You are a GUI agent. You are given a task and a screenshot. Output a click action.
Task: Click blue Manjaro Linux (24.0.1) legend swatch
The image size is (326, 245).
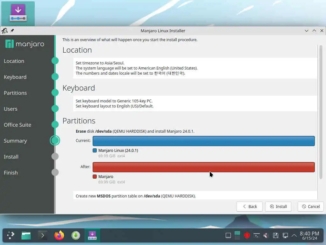(95, 151)
